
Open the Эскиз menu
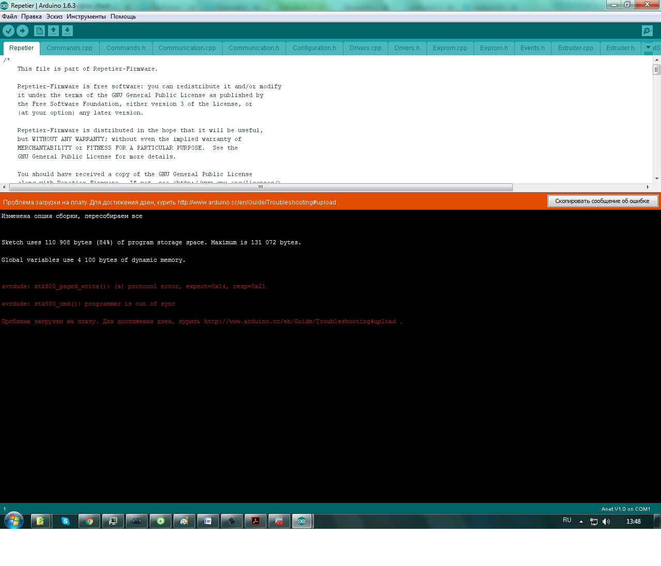pos(54,17)
